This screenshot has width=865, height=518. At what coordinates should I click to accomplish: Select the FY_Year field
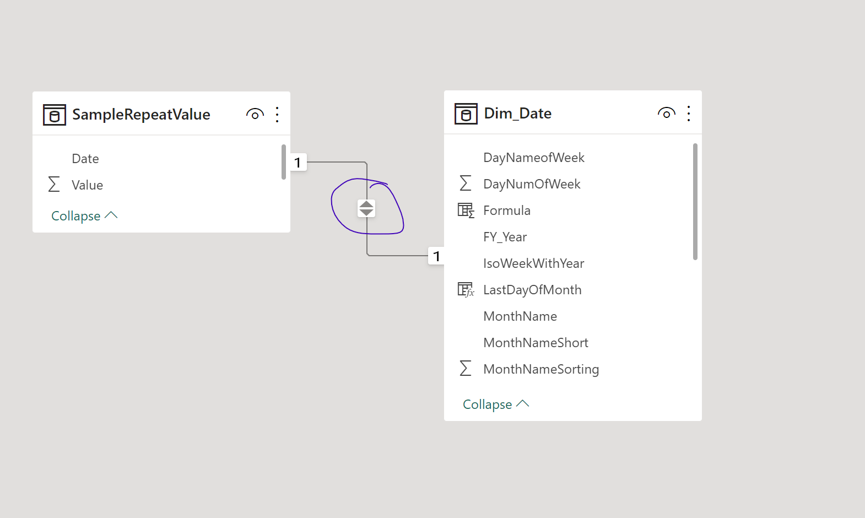505,237
